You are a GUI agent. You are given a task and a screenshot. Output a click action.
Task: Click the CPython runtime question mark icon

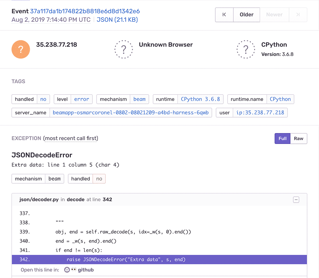[246, 49]
